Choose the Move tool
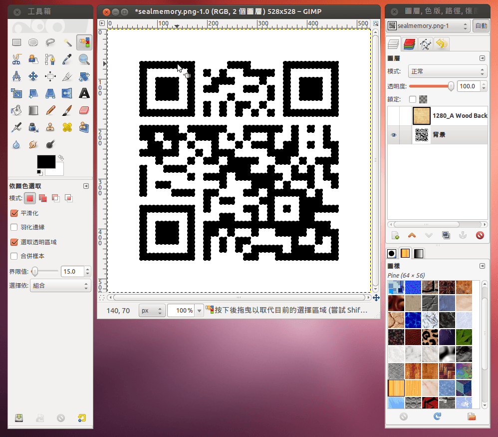 point(33,76)
